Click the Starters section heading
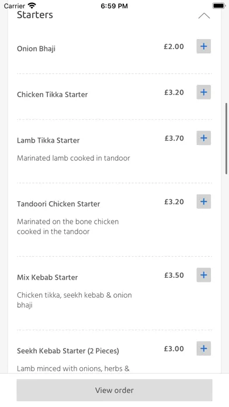 pos(35,15)
